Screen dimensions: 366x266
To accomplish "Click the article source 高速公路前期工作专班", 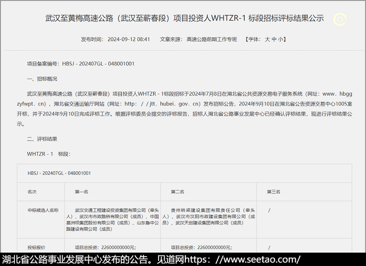I will tap(212, 39).
